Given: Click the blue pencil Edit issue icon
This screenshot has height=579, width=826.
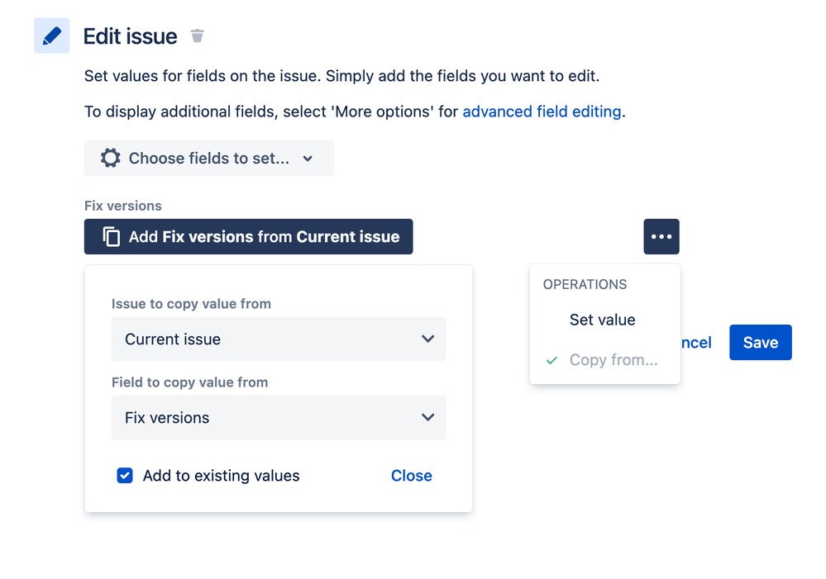Looking at the screenshot, I should click(x=51, y=36).
